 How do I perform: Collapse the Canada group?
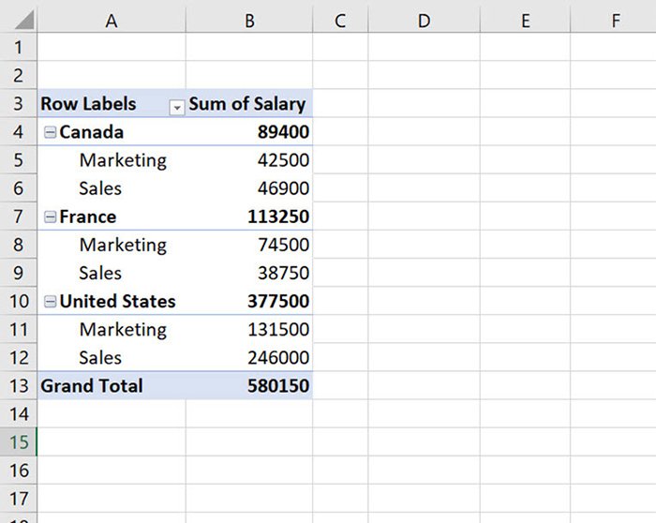click(50, 133)
